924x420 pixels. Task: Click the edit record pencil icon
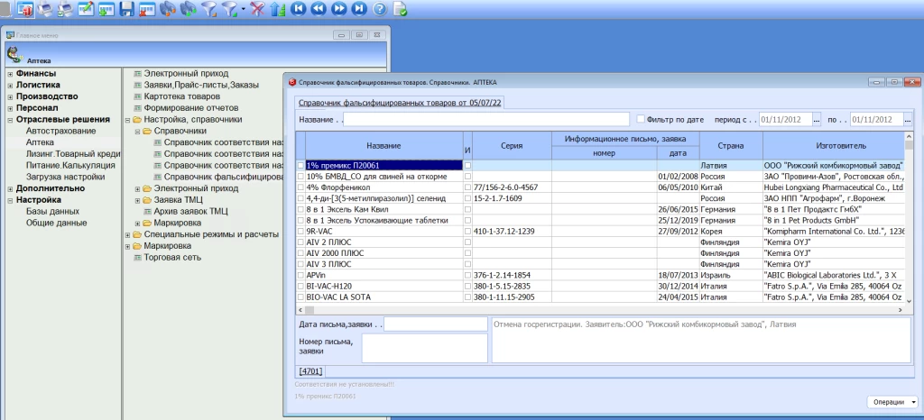tap(86, 8)
